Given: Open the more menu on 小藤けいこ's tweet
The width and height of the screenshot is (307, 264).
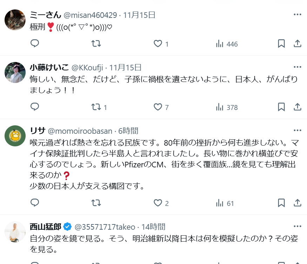Looking at the screenshot, I should coord(298,67).
